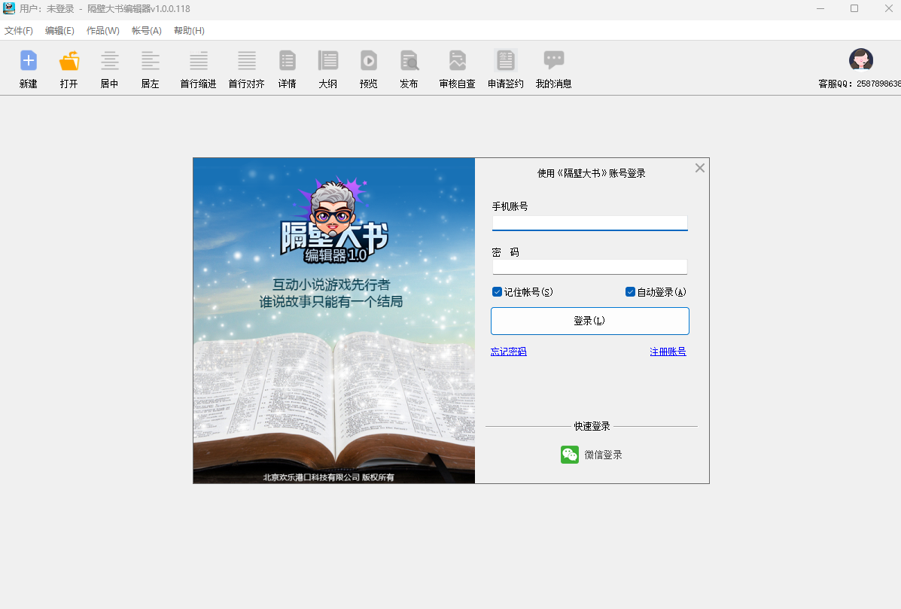
Task: Click the customer service avatar
Action: [x=860, y=60]
